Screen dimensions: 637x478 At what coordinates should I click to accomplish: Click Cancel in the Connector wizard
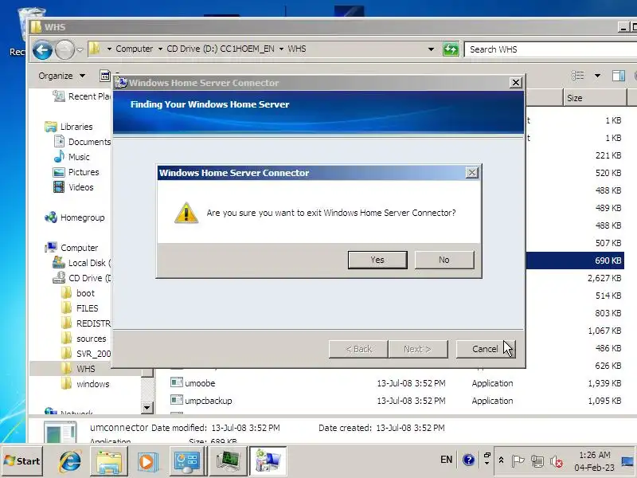486,349
